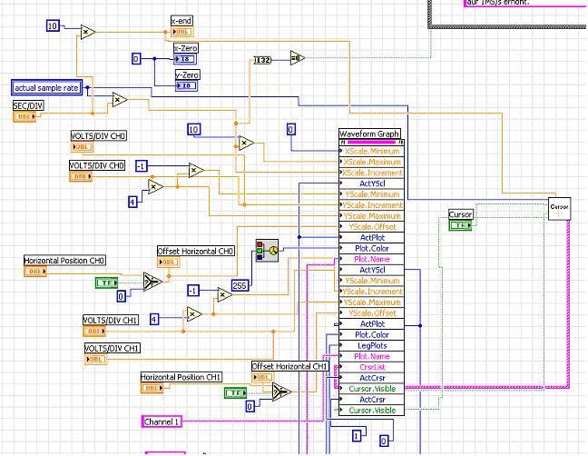Select the first Plot.Name property row
The width and height of the screenshot is (588, 456).
point(372,259)
